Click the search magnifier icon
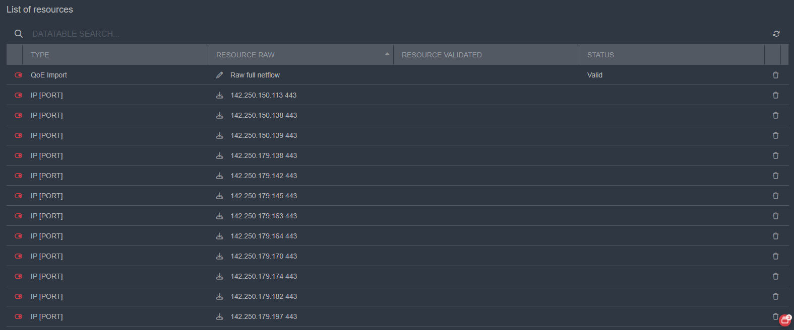This screenshot has height=330, width=794. (19, 34)
